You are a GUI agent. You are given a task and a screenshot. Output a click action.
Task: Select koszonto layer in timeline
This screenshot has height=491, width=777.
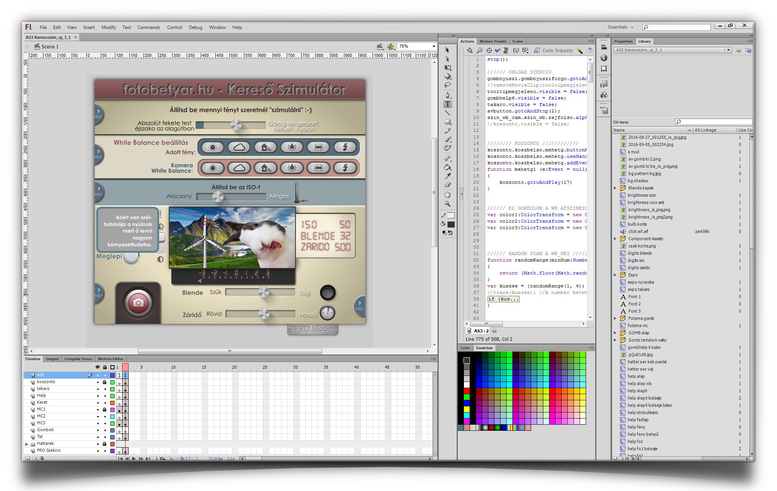(46, 382)
